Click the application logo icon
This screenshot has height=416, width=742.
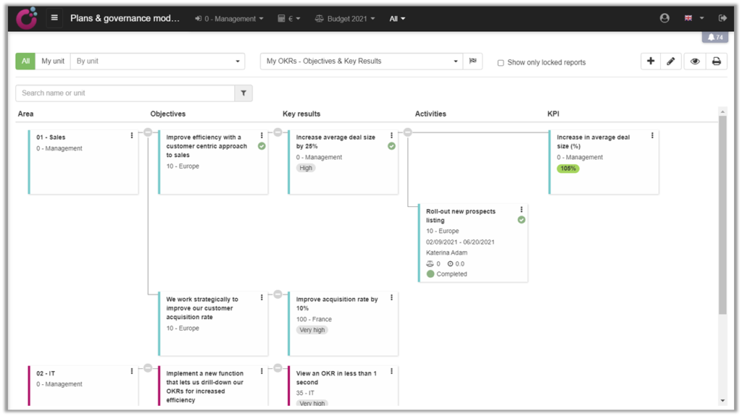(x=27, y=18)
